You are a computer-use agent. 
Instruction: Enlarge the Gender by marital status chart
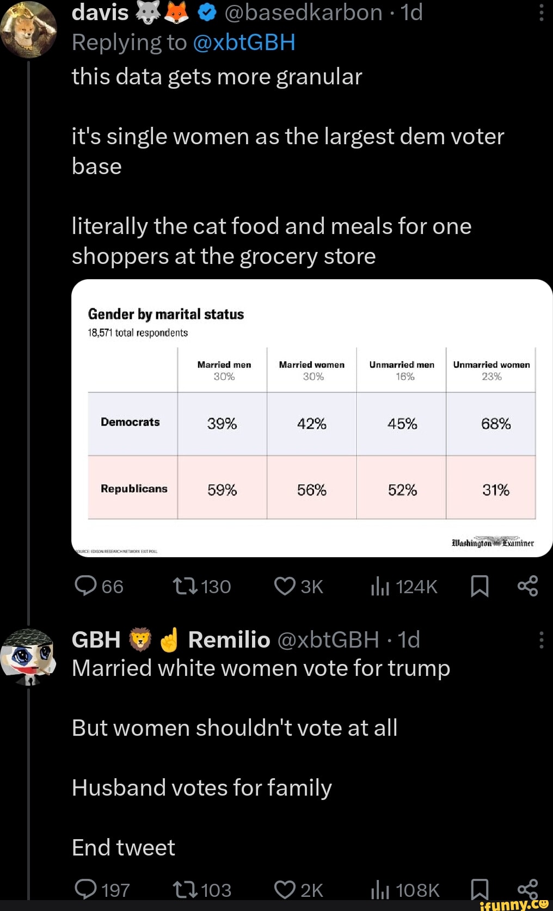311,418
